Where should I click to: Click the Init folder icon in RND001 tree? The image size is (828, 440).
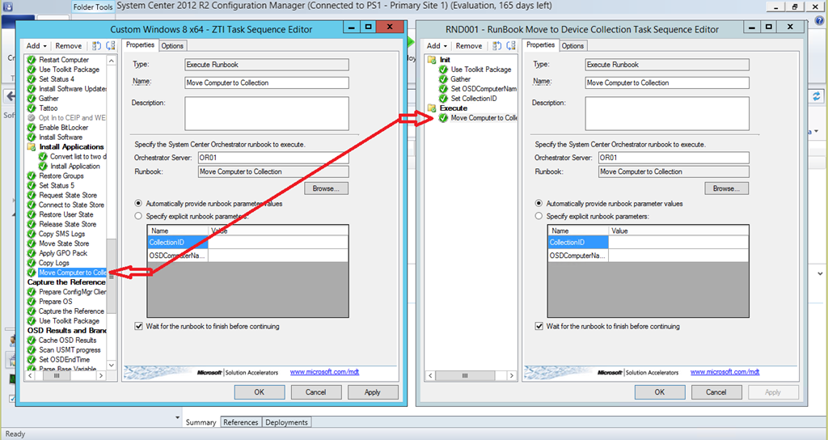click(x=433, y=60)
